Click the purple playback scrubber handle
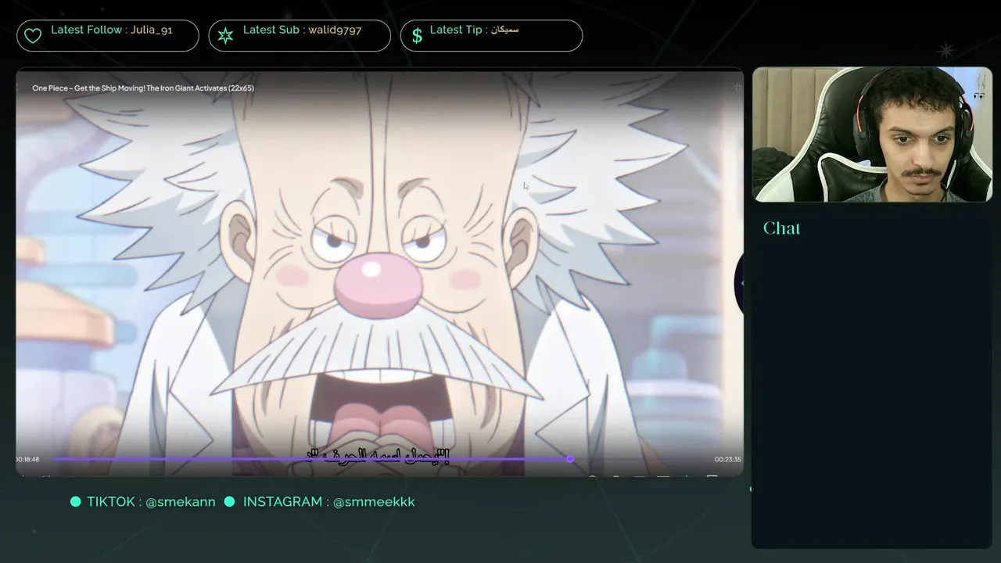Image resolution: width=1001 pixels, height=563 pixels. 570,459
